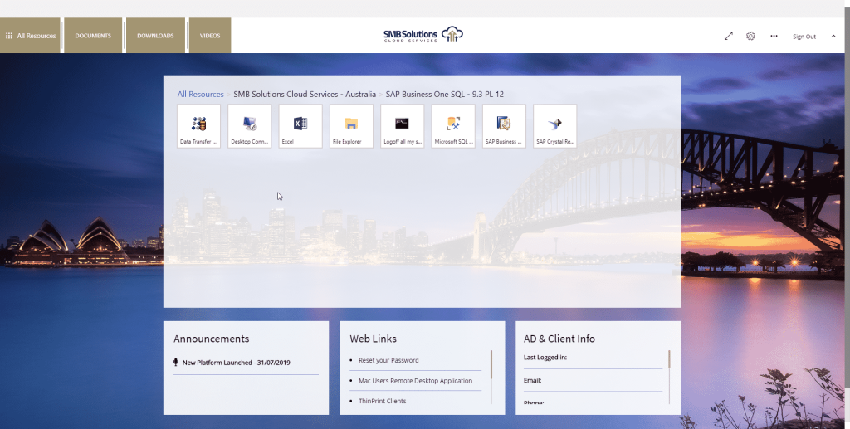Open Microsoft SQL management tile

(x=453, y=125)
